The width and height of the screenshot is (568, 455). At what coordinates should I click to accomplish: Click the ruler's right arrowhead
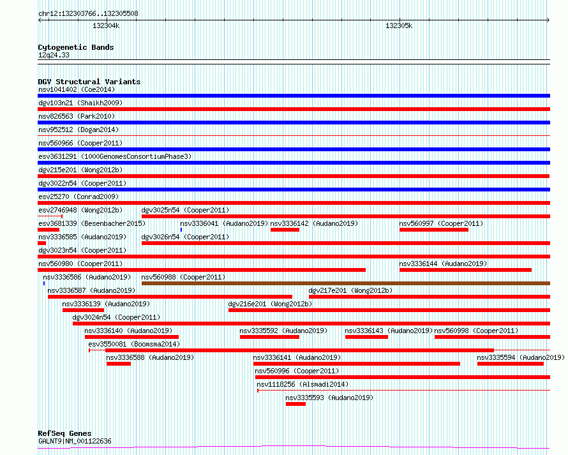tap(548, 20)
